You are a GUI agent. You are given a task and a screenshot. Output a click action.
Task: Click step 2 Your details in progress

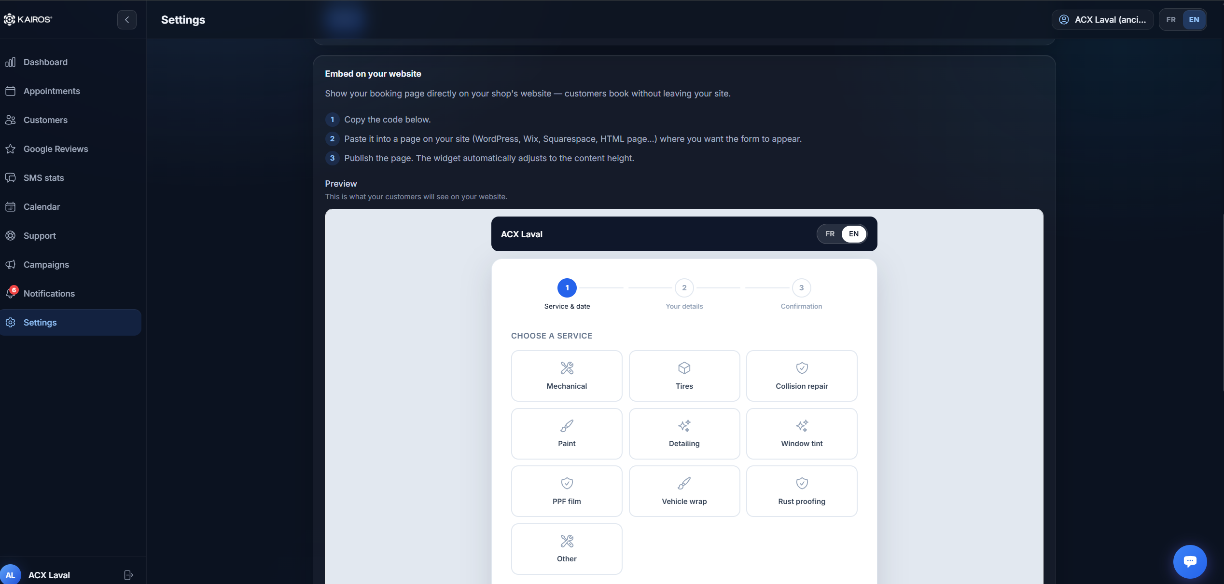684,294
